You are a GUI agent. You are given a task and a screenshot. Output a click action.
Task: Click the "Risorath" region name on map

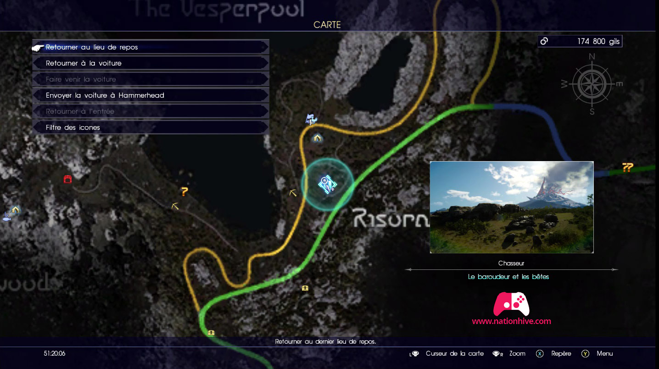(391, 219)
